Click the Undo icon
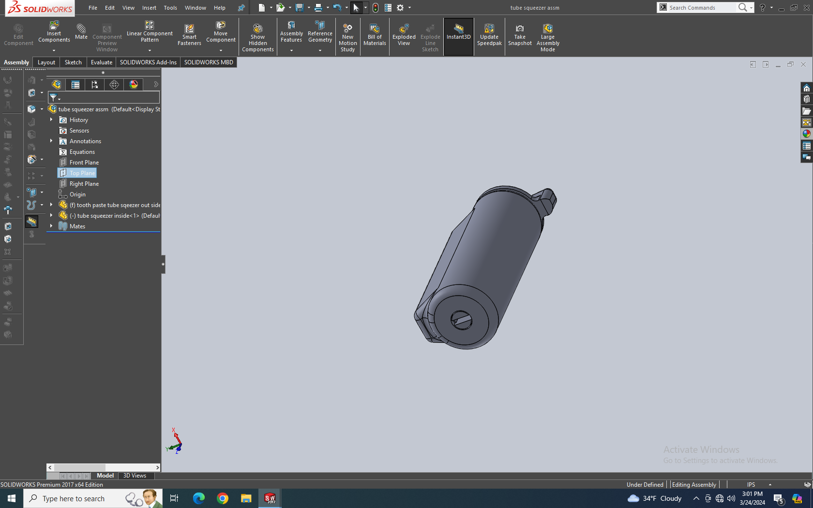This screenshot has height=508, width=813. [x=337, y=8]
